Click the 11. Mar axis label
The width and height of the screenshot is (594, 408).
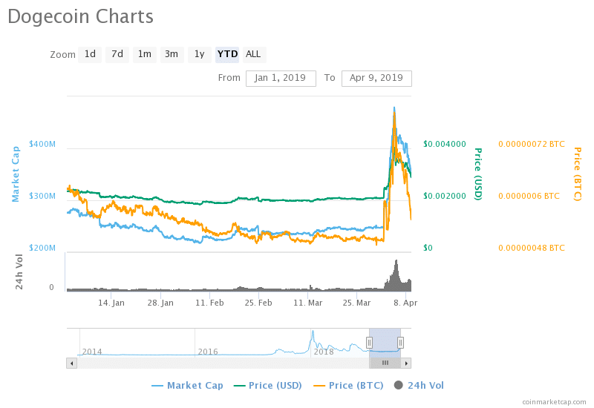pos(307,303)
